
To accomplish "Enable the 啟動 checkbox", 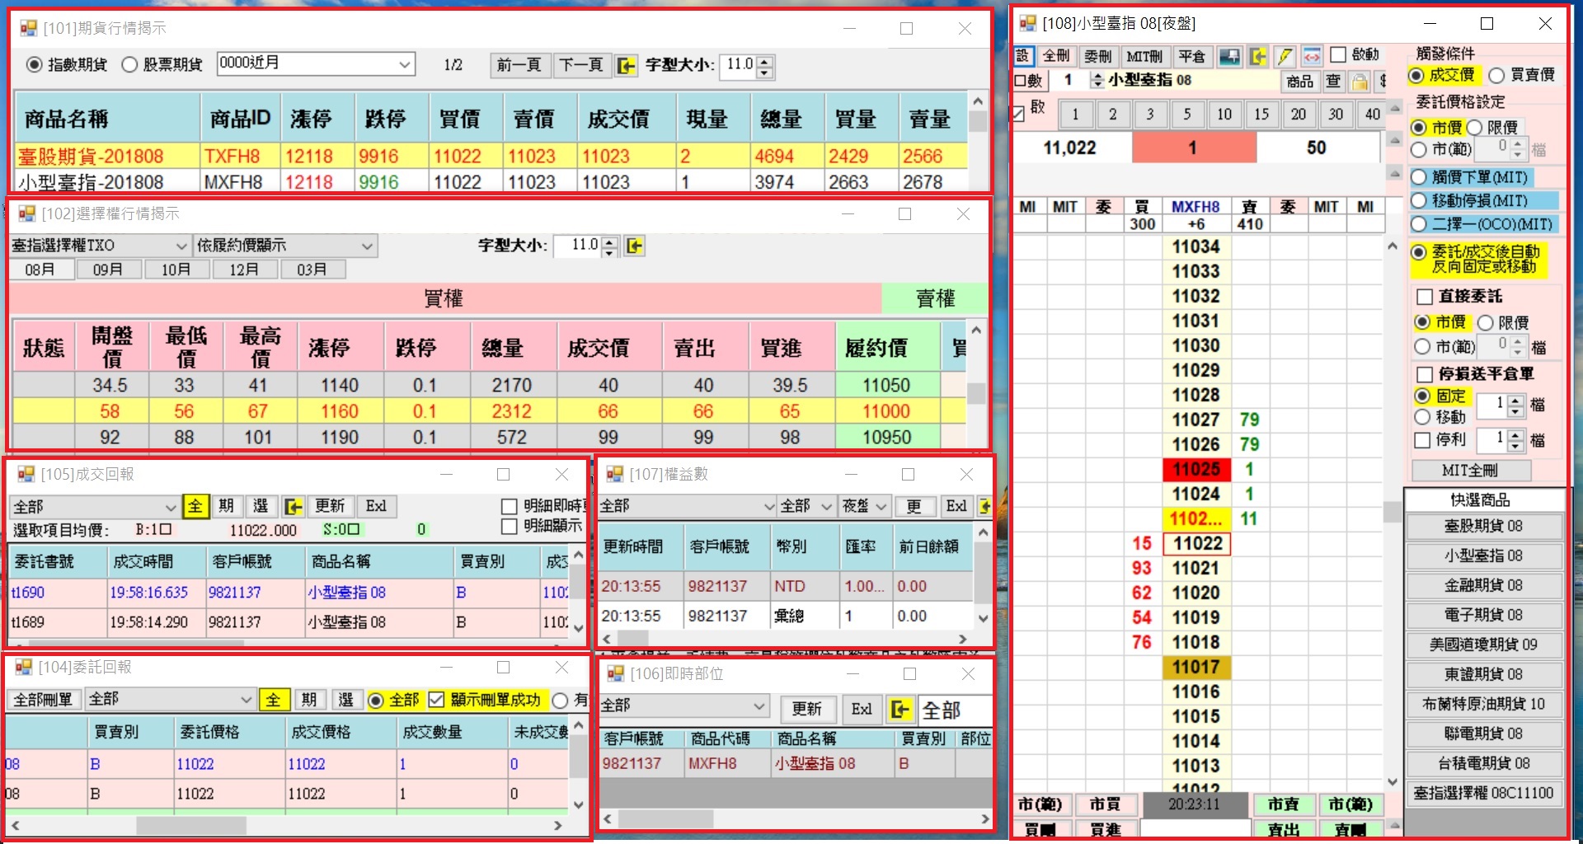I will [1339, 56].
